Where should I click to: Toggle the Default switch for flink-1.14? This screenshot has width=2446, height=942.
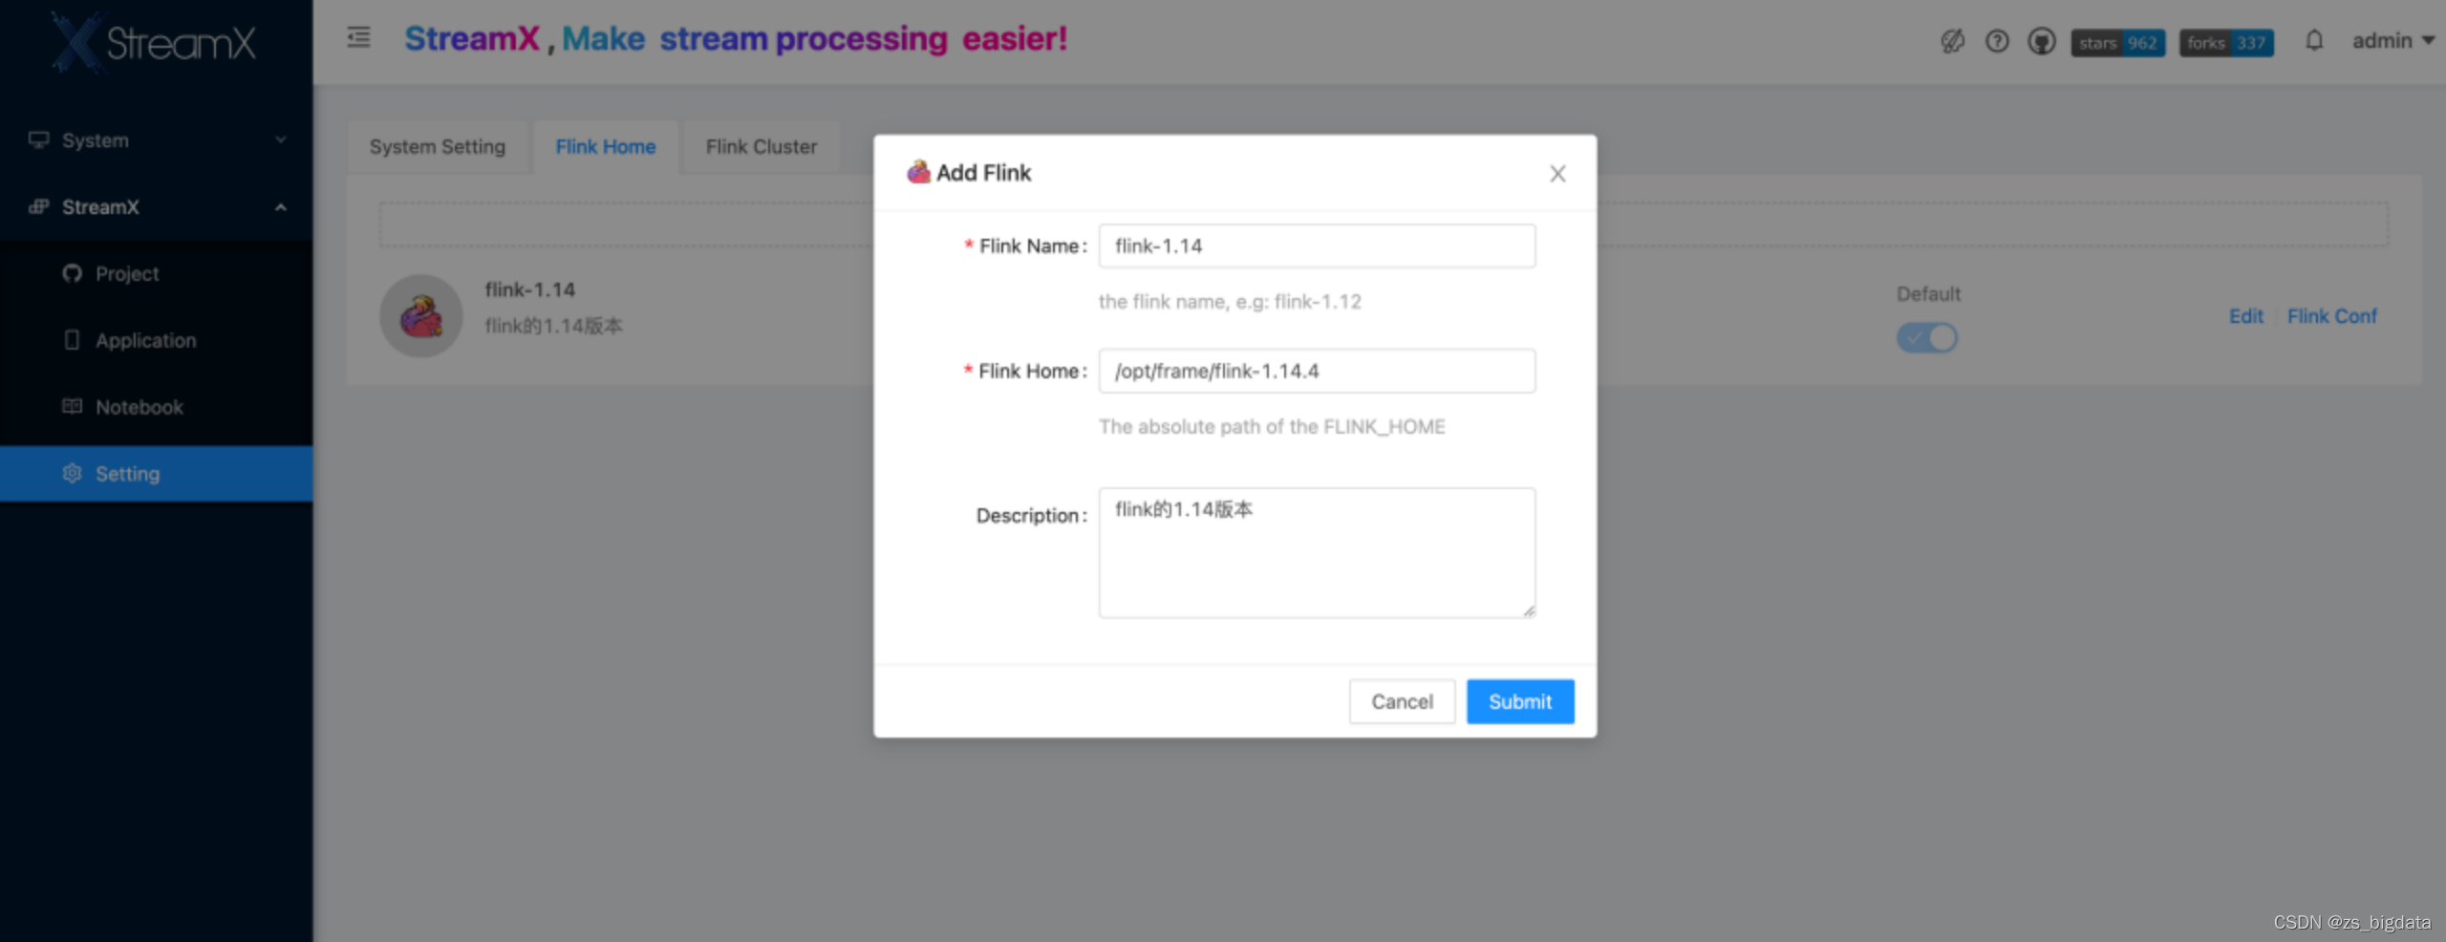pos(1927,337)
